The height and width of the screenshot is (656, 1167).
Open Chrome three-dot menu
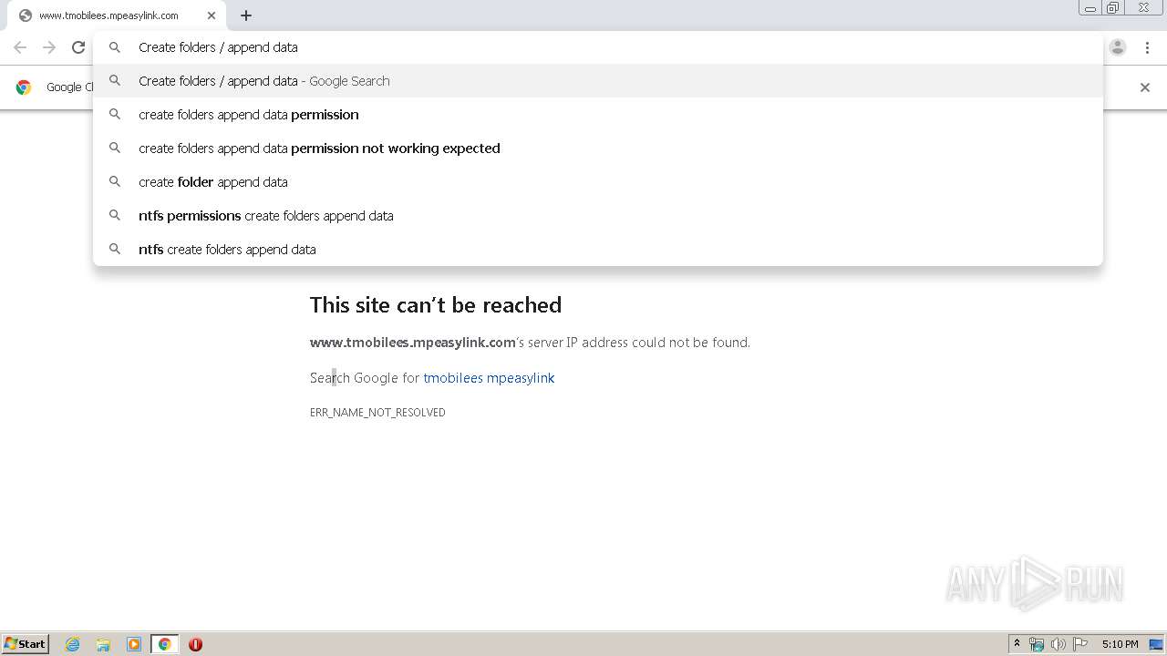tap(1147, 47)
